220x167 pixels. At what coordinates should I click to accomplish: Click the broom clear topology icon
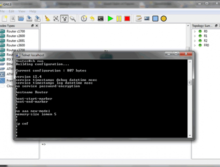coord(48,18)
